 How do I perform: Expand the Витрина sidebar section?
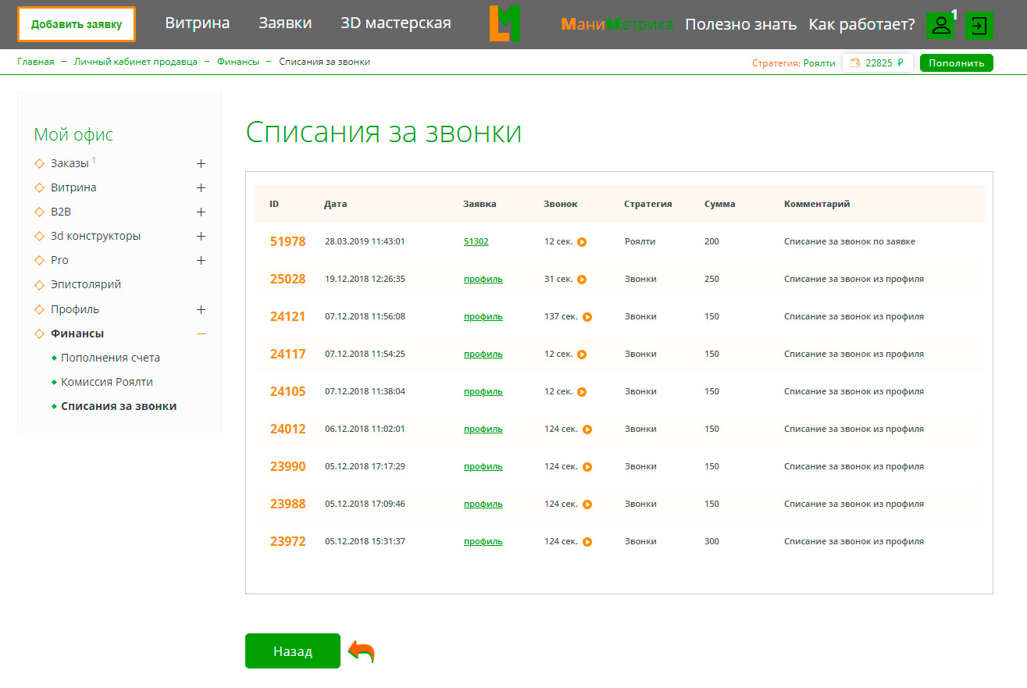pos(201,188)
